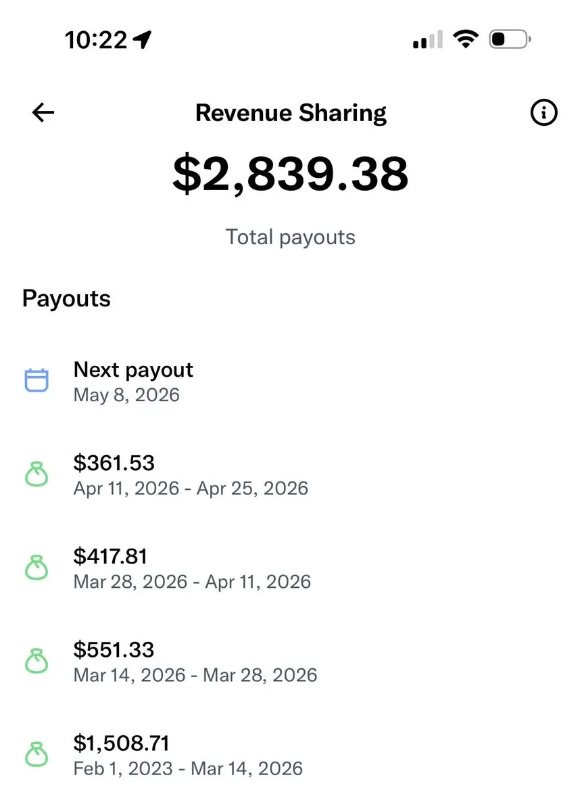
Task: Tap the back arrow icon
Action: [x=43, y=113]
